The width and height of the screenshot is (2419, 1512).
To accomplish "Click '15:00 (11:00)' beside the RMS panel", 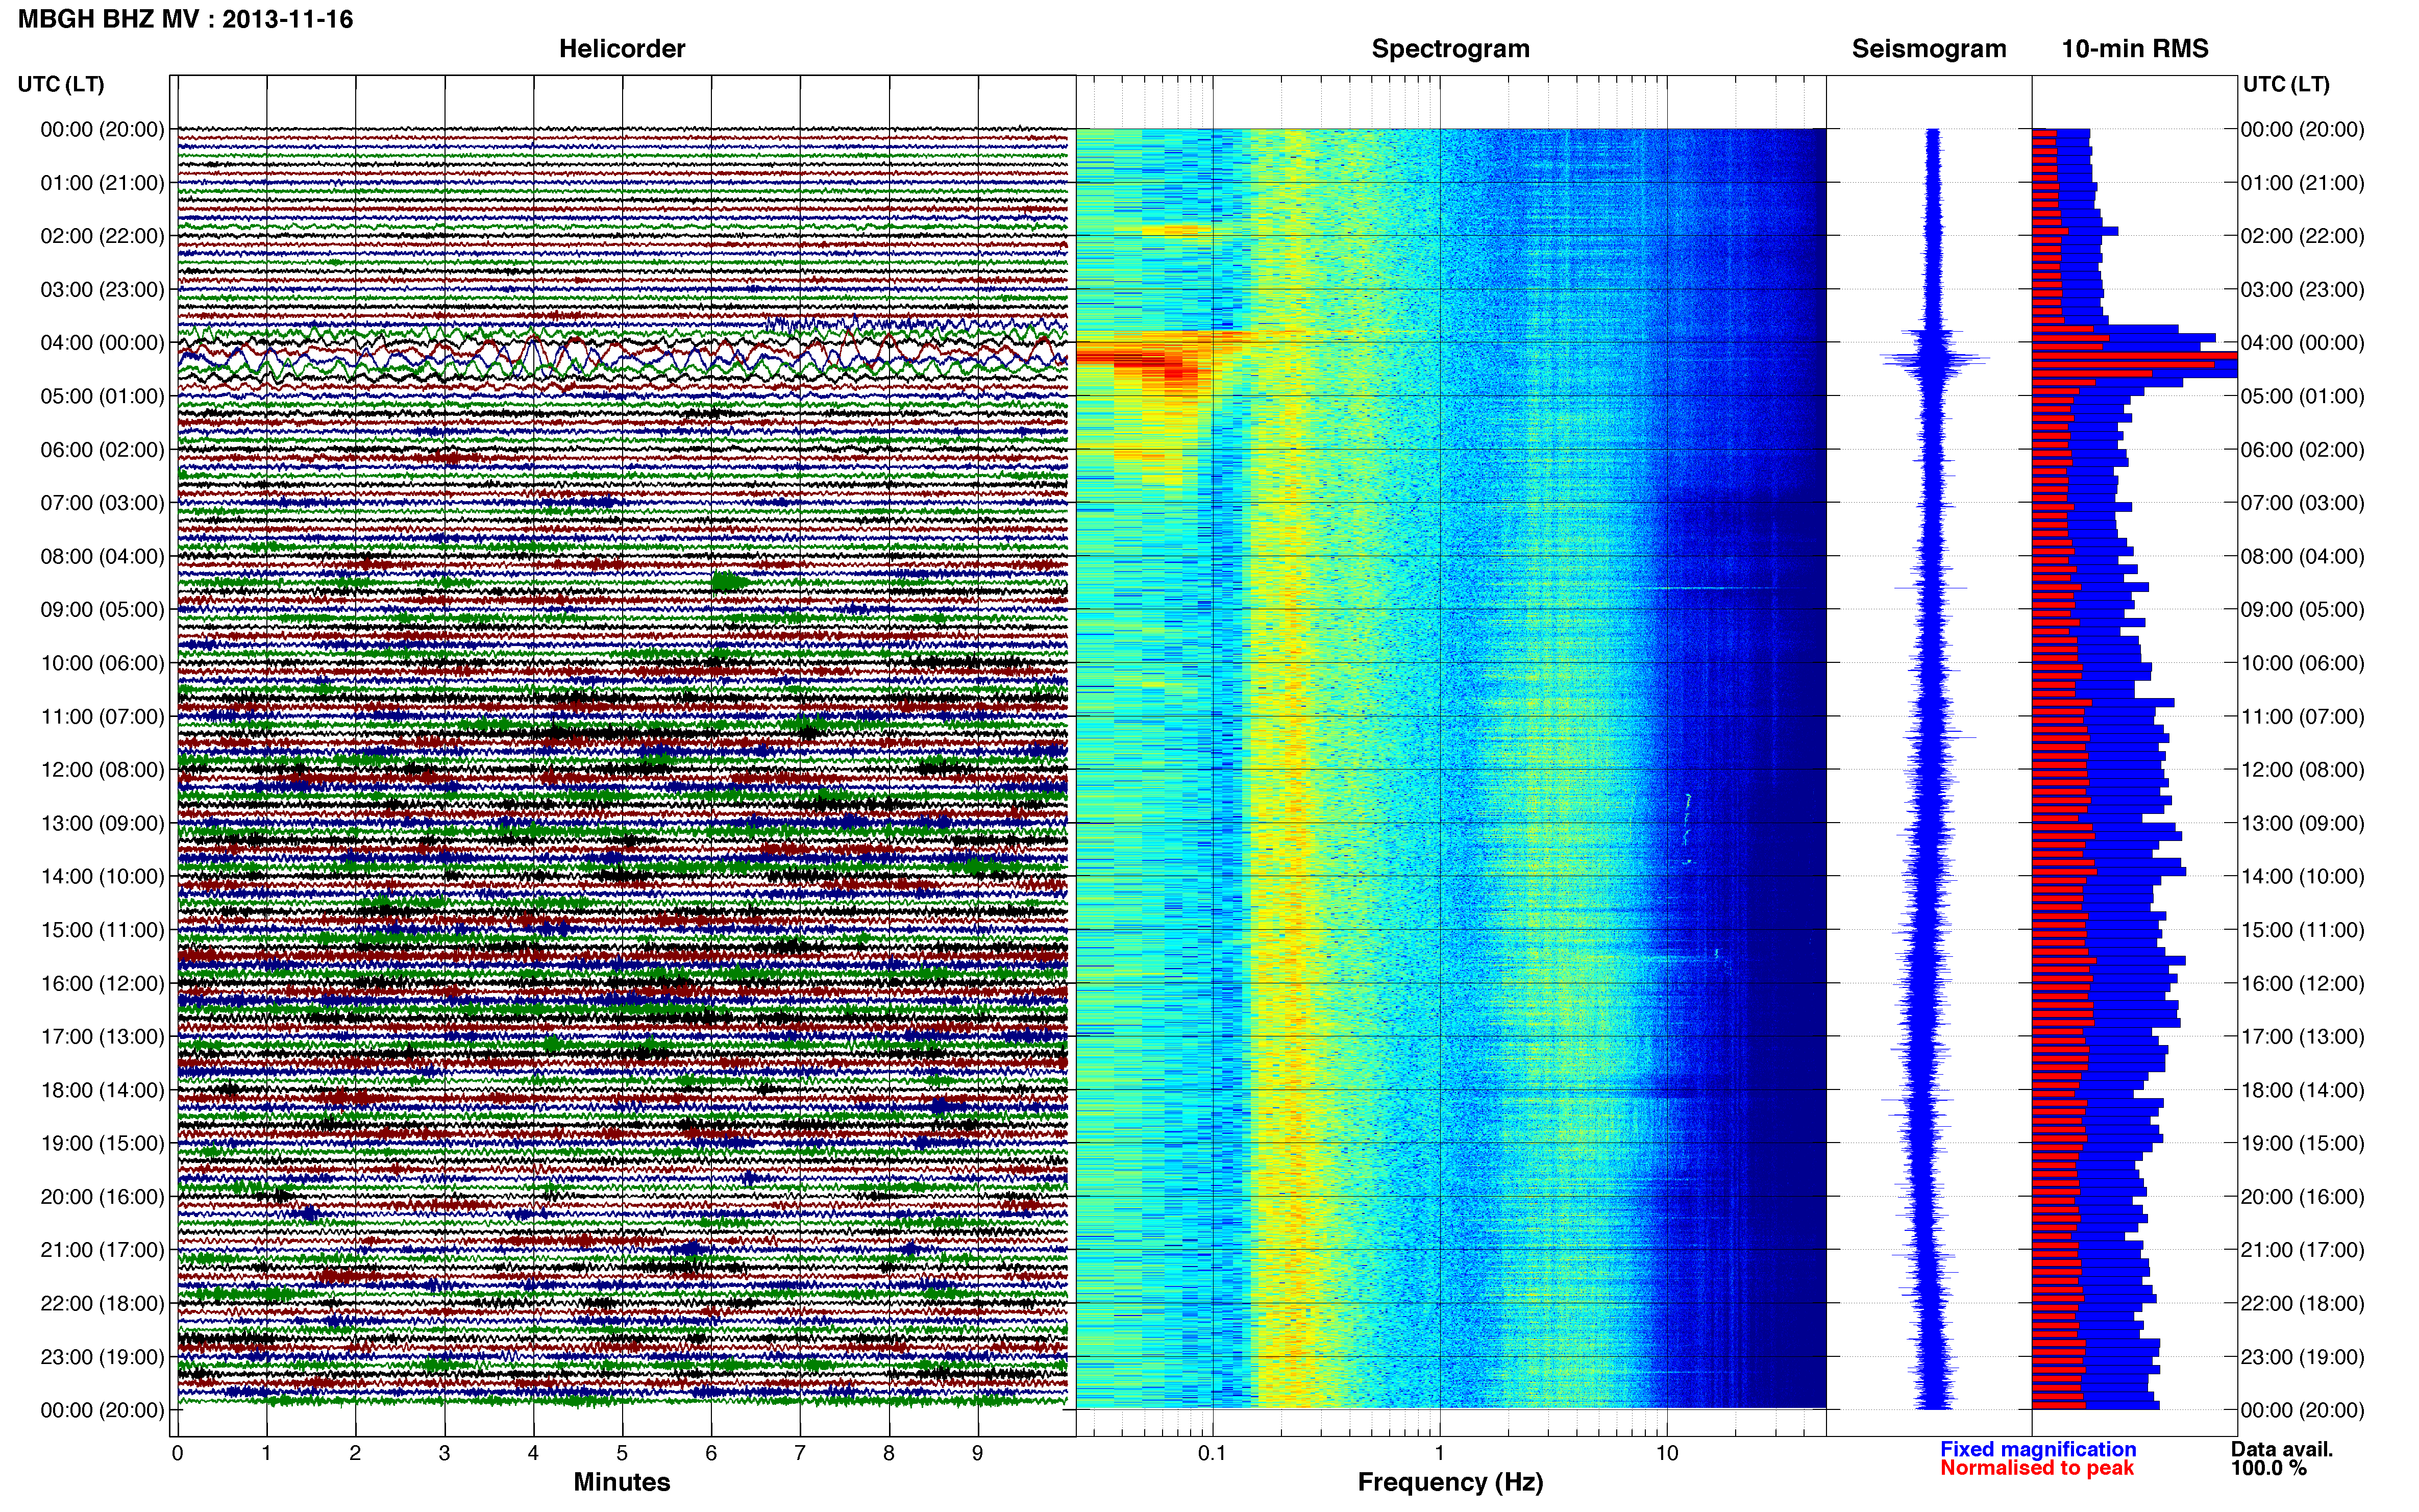I will pos(2302,930).
